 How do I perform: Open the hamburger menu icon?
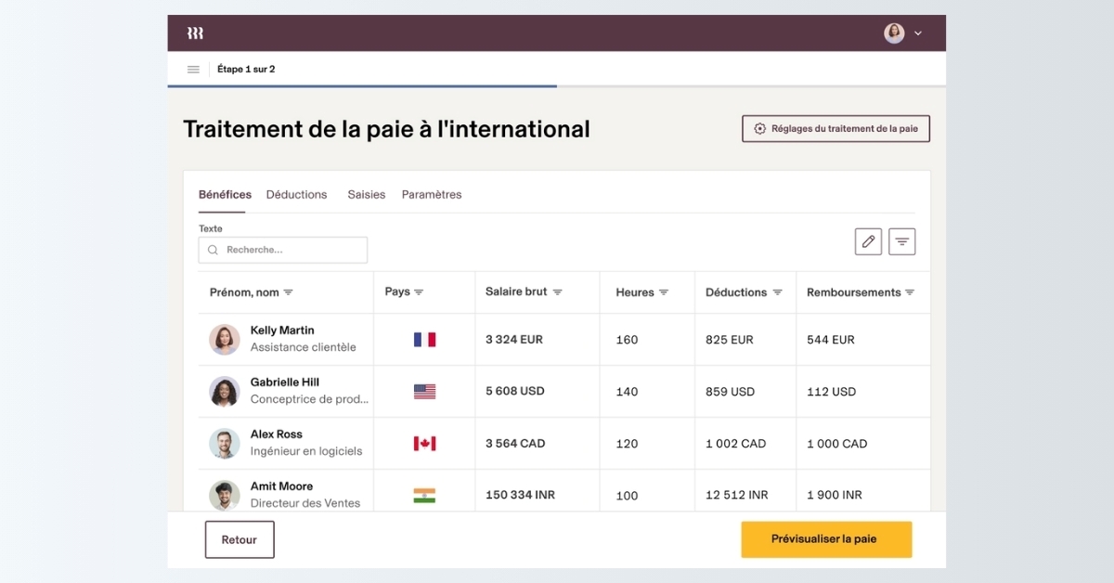pos(193,70)
